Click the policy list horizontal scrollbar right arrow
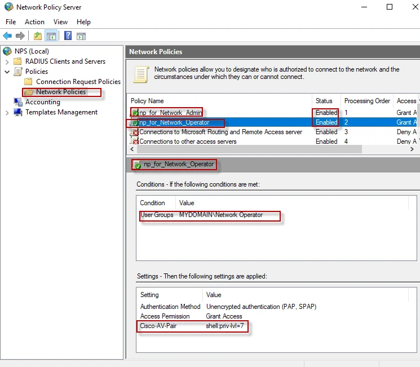420x367 pixels. (412, 149)
